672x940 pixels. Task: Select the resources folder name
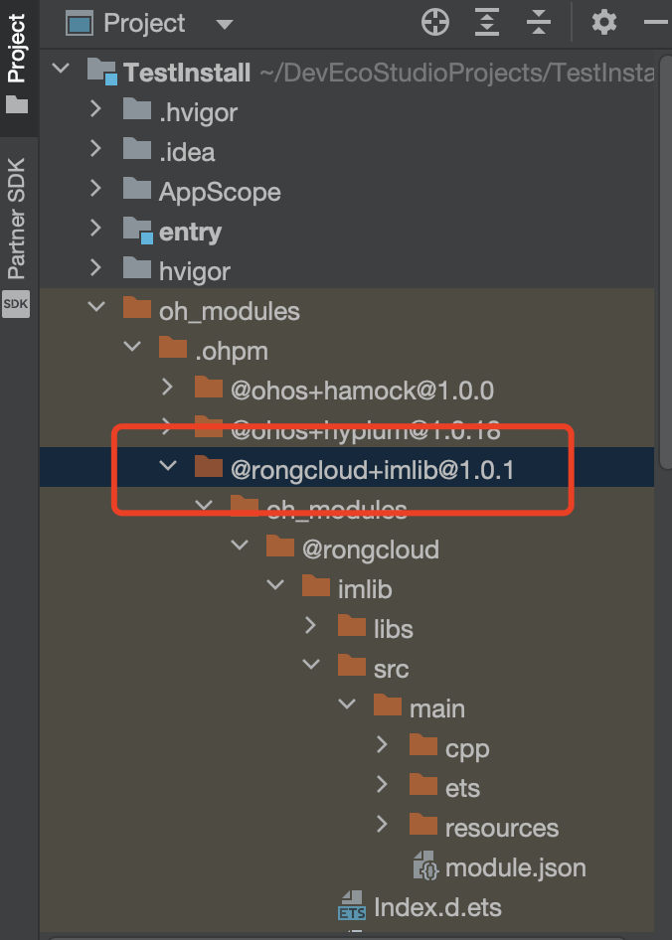[502, 828]
